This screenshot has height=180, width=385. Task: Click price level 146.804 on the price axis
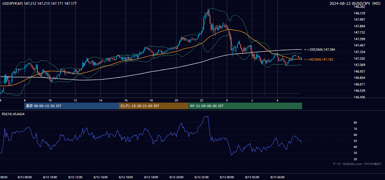(x=359, y=78)
